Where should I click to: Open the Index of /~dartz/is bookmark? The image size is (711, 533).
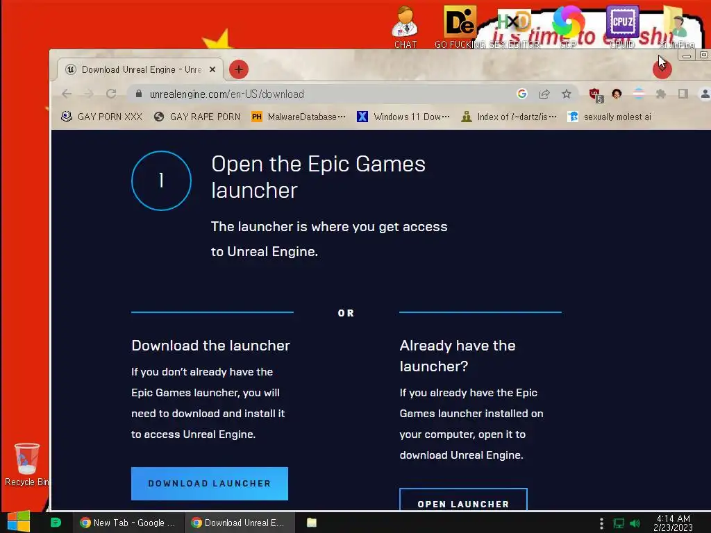tap(509, 117)
